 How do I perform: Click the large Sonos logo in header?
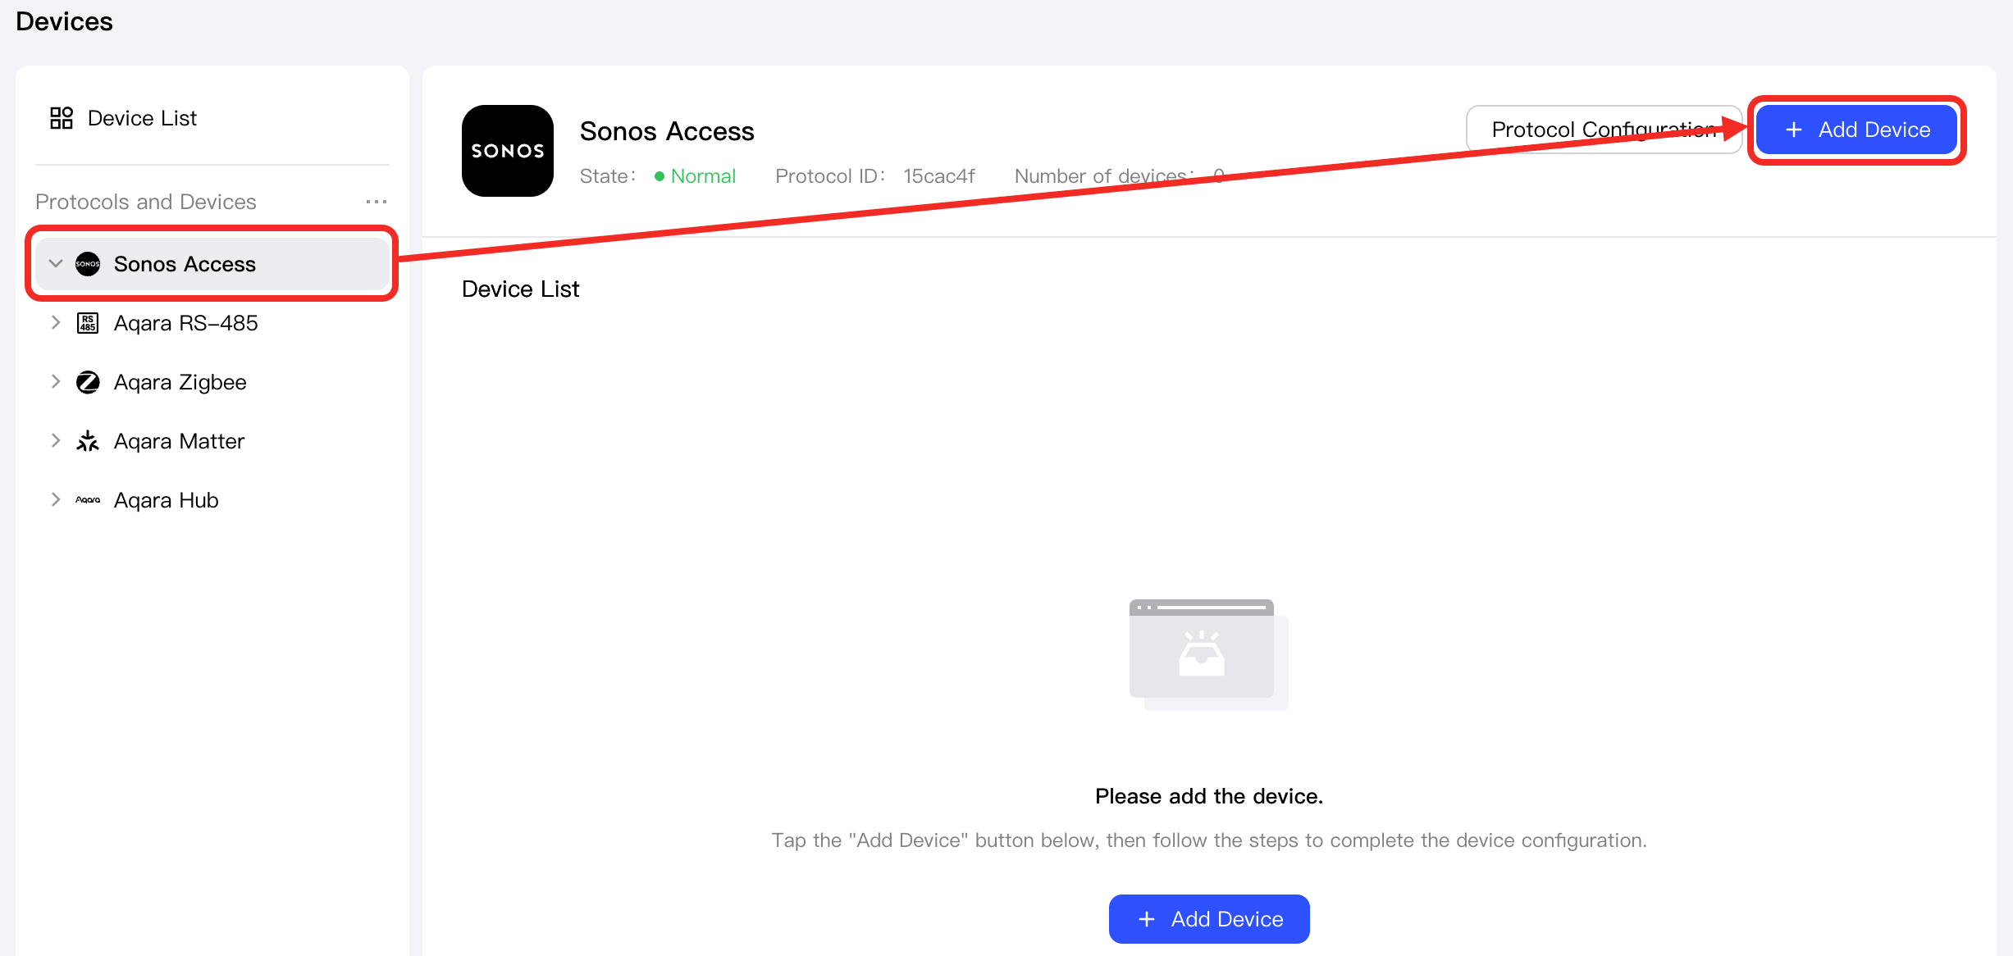508,151
